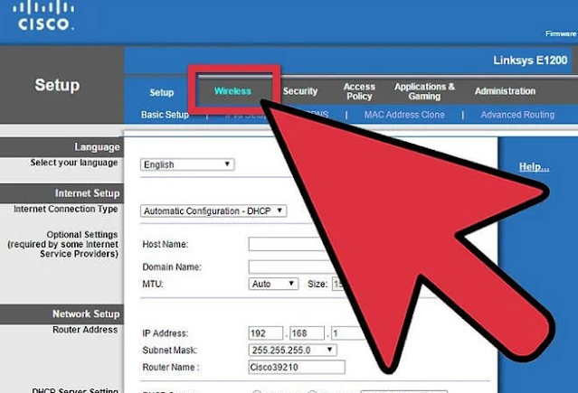Edit the IP Address third octet 1
The width and height of the screenshot is (578, 393).
pos(346,333)
